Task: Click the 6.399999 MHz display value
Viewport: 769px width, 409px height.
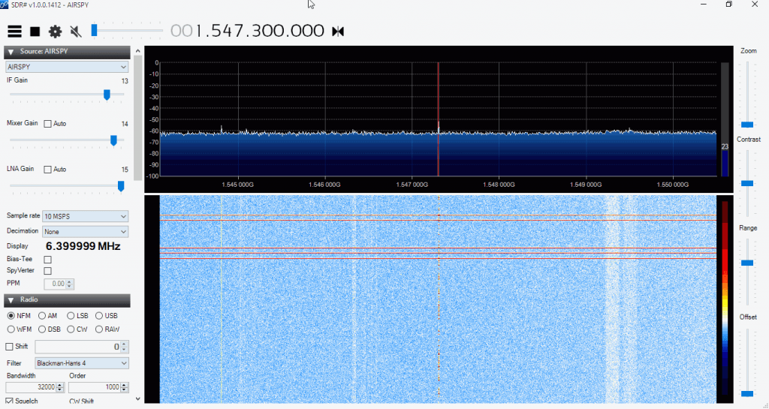Action: 83,246
